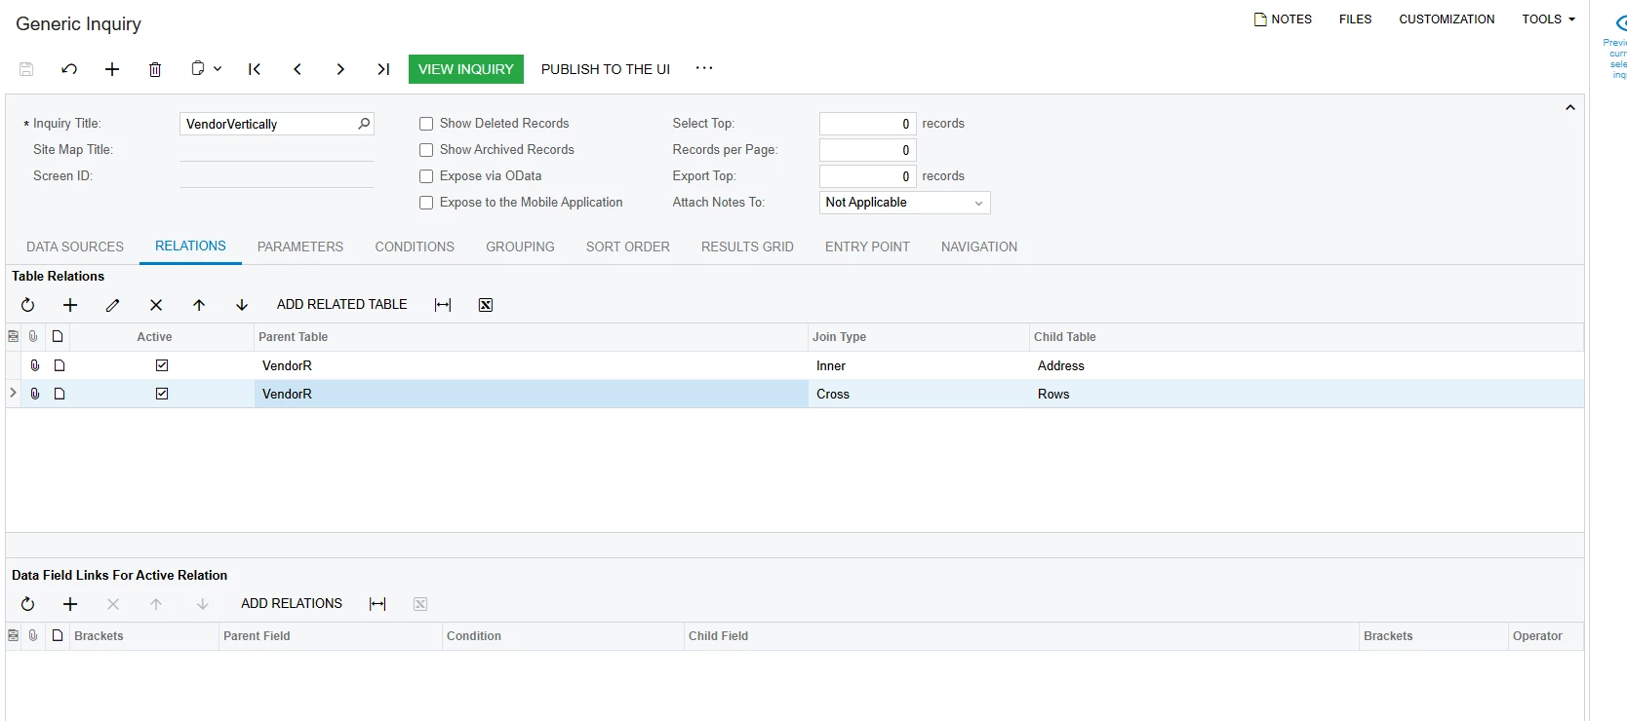Viewport: 1627px width, 721px height.
Task: Move the selected table relation up
Action: (199, 305)
